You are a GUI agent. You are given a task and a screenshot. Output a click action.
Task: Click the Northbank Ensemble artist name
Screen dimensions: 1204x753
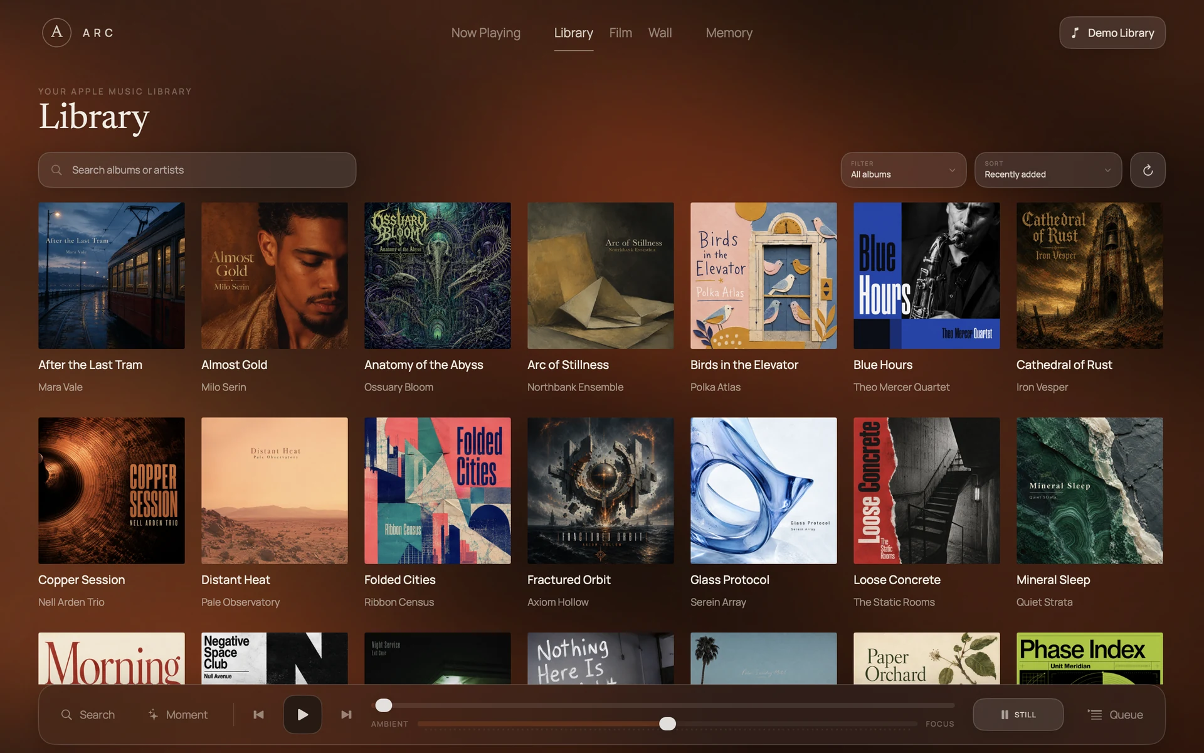pyautogui.click(x=575, y=387)
